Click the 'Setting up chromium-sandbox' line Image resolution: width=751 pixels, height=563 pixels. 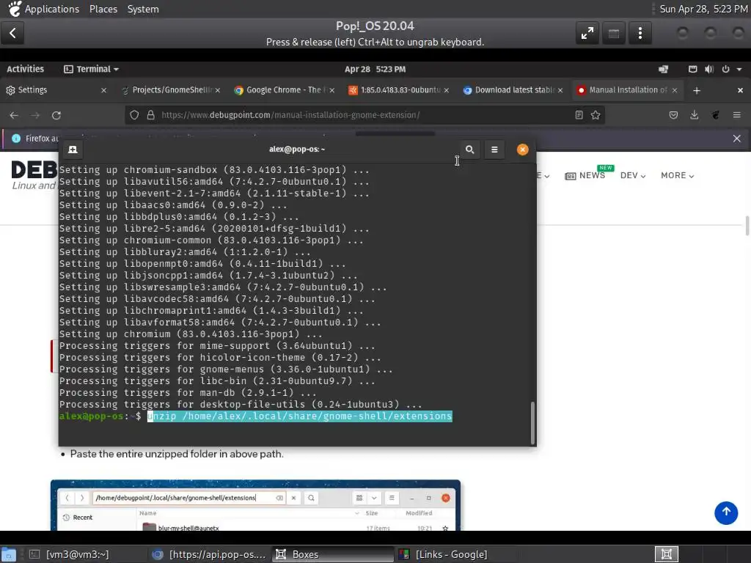[214, 170]
